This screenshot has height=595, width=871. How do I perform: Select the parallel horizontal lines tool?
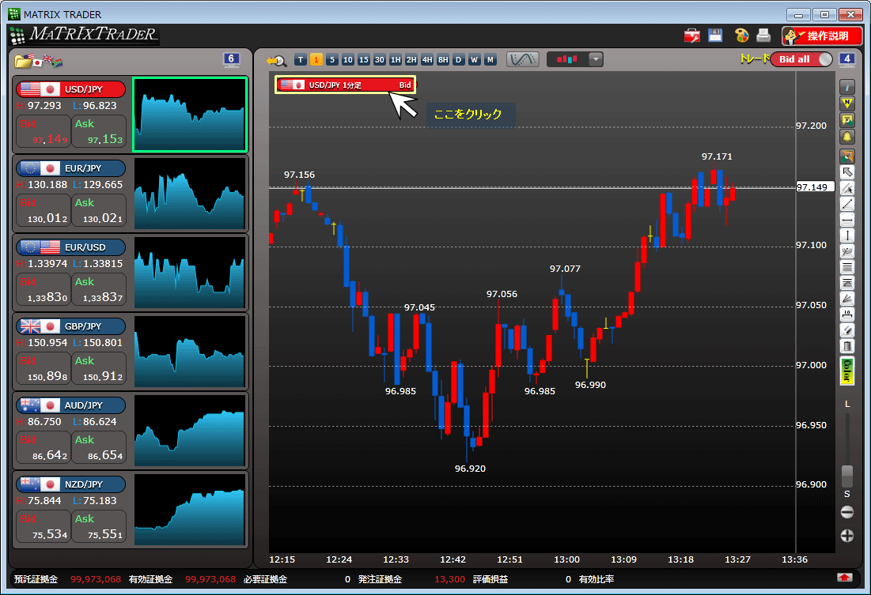[x=846, y=268]
